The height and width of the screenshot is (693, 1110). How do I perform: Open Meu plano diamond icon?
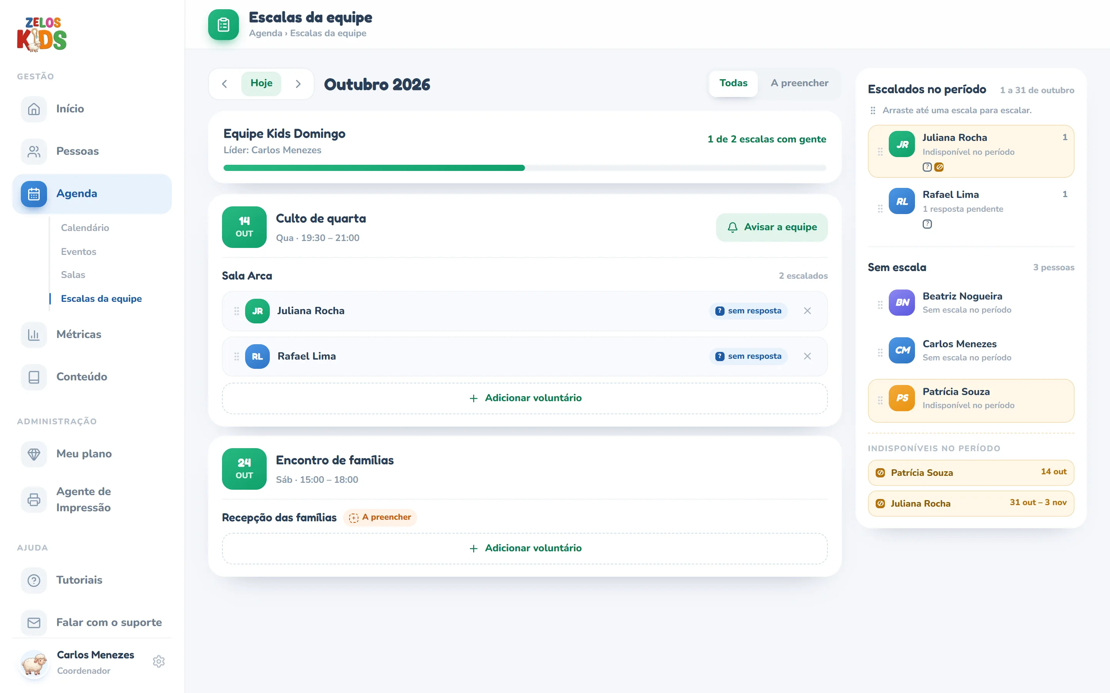[34, 454]
